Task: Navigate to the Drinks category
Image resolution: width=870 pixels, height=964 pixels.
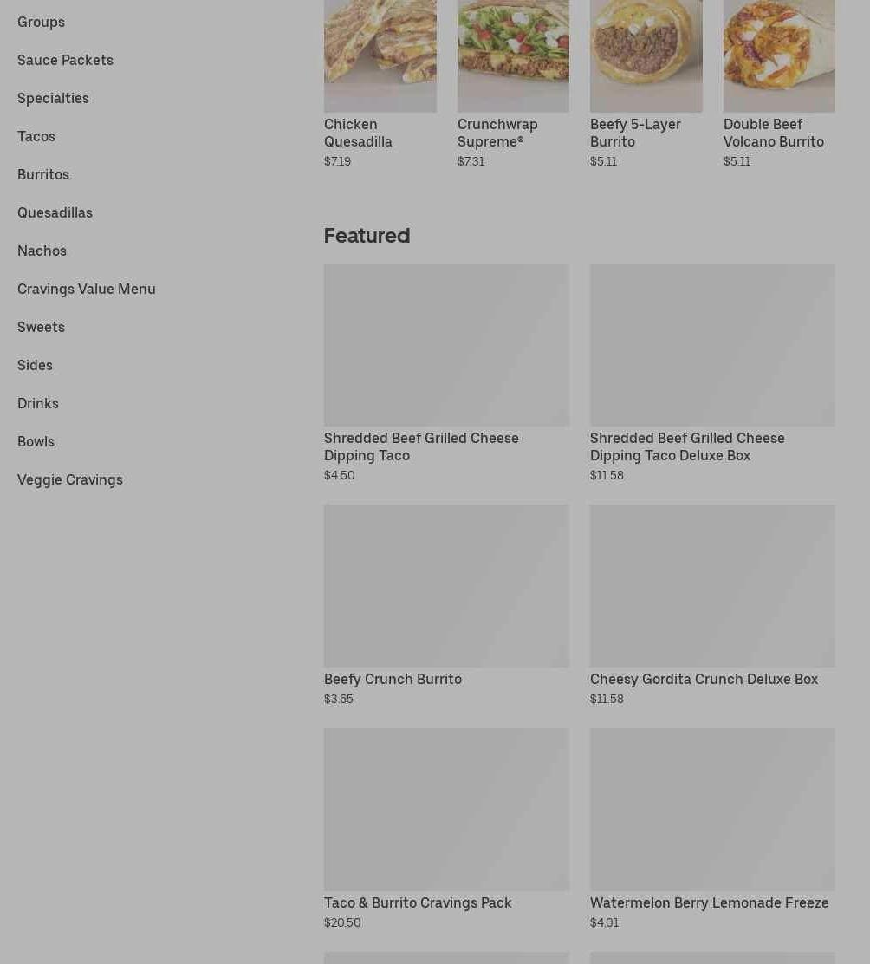Action: (38, 403)
